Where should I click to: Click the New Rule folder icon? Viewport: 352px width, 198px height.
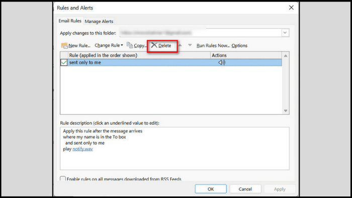[x=64, y=46]
